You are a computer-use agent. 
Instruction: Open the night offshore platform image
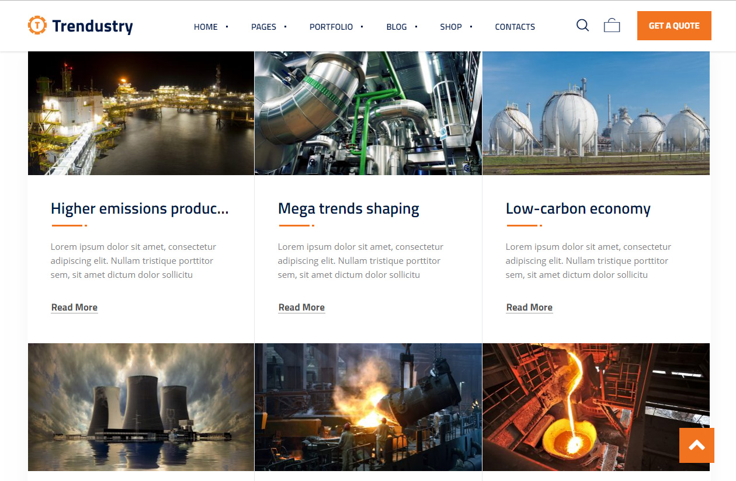pyautogui.click(x=141, y=113)
